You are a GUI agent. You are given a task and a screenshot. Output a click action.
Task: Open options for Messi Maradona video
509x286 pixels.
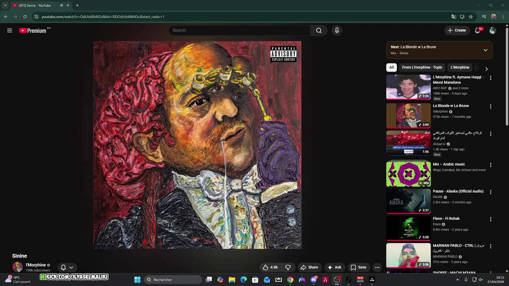[x=490, y=78]
